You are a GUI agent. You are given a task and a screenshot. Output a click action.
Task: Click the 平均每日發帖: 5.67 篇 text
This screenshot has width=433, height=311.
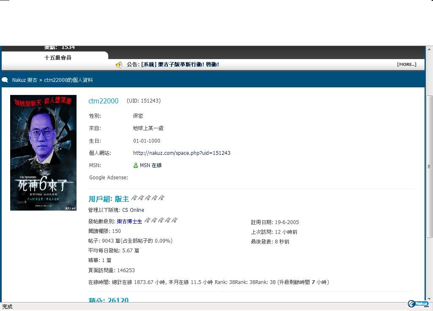point(113,251)
